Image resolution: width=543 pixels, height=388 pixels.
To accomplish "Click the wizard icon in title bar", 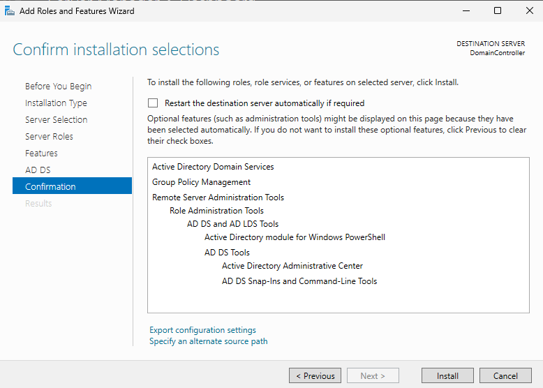I will [8, 10].
